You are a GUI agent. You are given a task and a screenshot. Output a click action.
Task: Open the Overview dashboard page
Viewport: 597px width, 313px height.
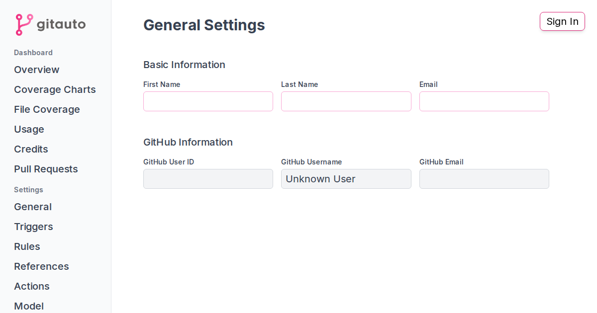(x=37, y=70)
